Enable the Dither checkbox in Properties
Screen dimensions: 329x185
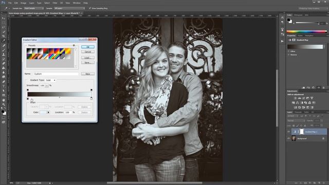289,51
